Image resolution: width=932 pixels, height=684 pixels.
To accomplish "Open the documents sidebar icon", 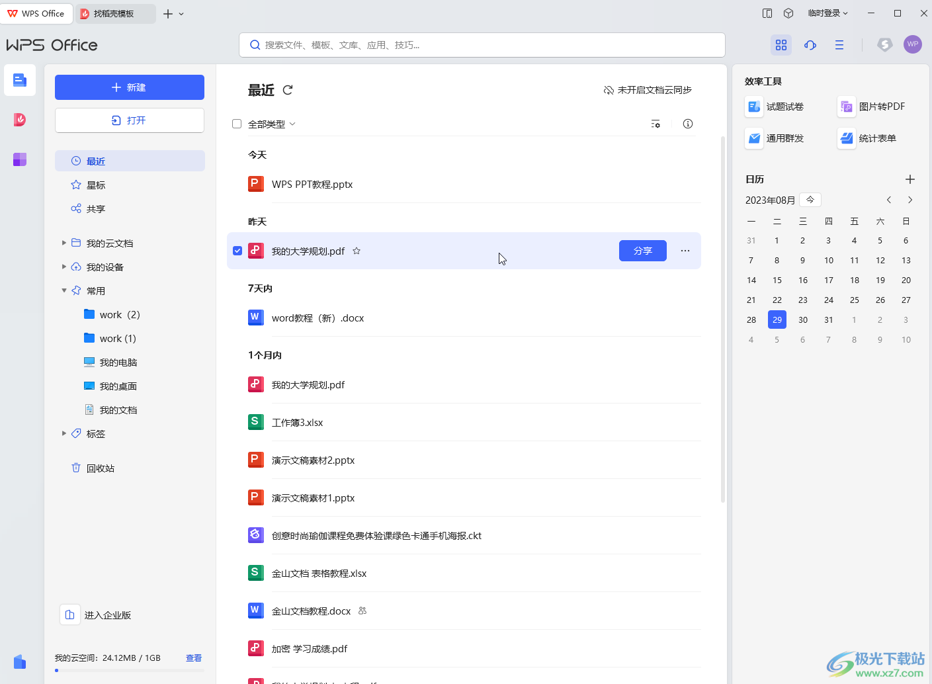I will (x=20, y=80).
